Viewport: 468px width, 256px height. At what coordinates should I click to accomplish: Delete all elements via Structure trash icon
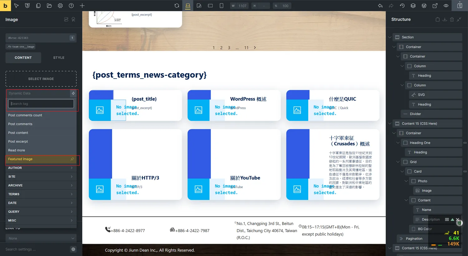(x=452, y=19)
